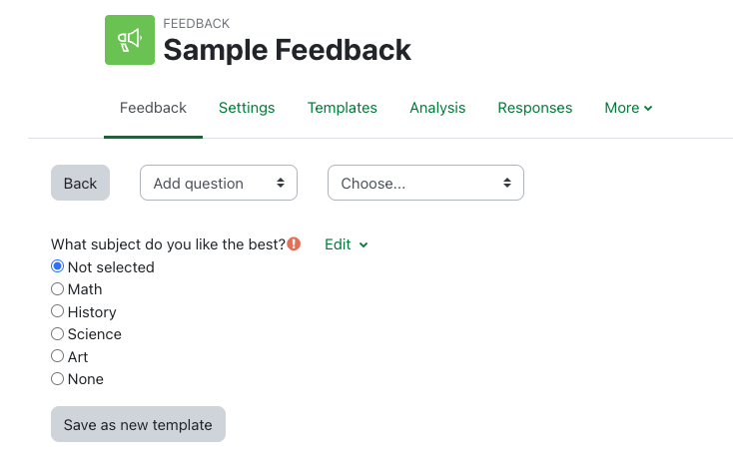
Task: Switch to the Settings tab
Action: [247, 108]
